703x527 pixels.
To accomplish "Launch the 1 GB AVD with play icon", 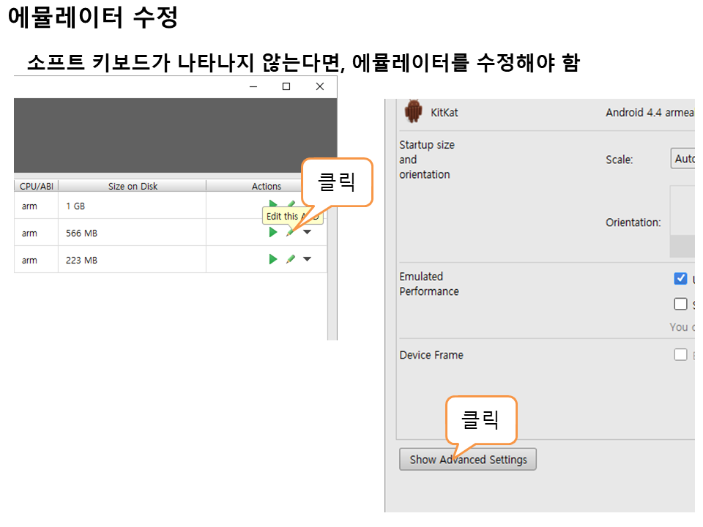I will coord(273,205).
